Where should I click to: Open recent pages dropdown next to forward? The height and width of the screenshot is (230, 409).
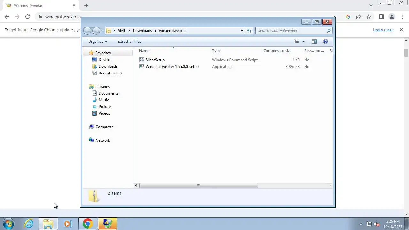(103, 31)
